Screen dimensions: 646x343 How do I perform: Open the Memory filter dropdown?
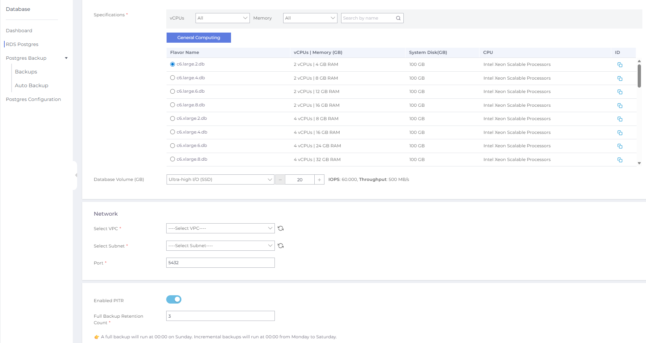tap(310, 18)
